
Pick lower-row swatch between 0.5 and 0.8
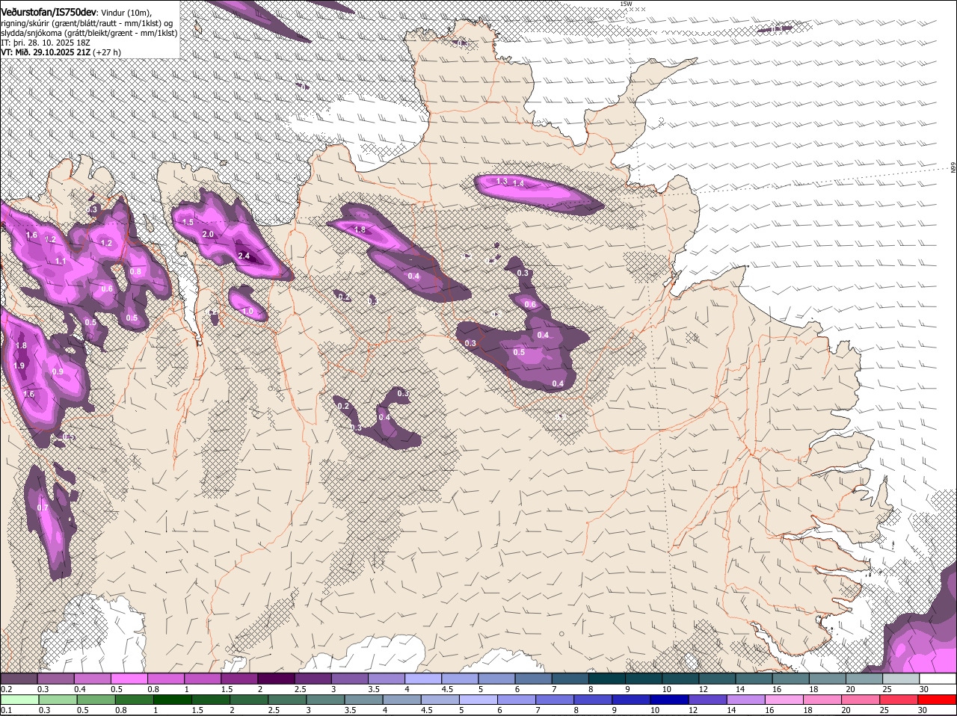pos(96,700)
